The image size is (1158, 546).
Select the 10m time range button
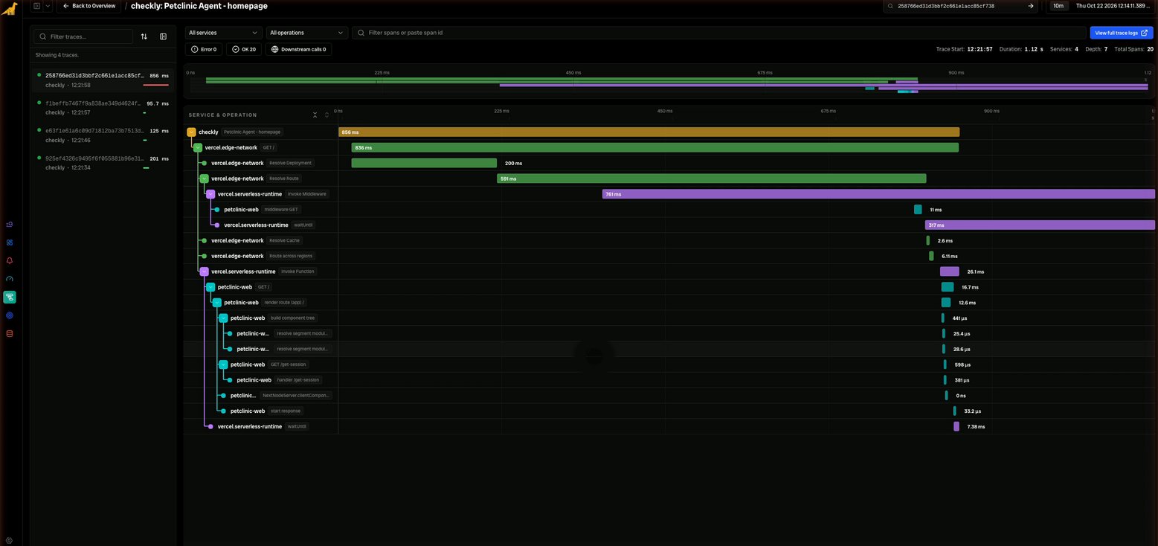(x=1057, y=6)
